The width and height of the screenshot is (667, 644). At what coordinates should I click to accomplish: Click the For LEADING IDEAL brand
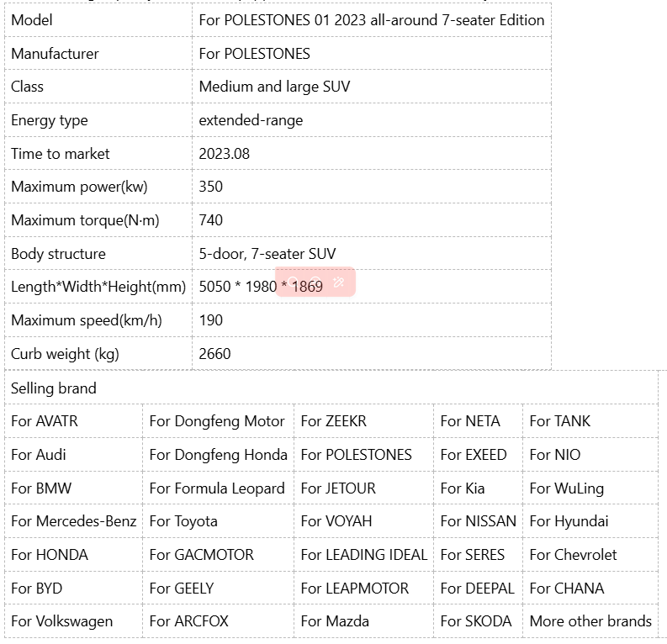[363, 555]
